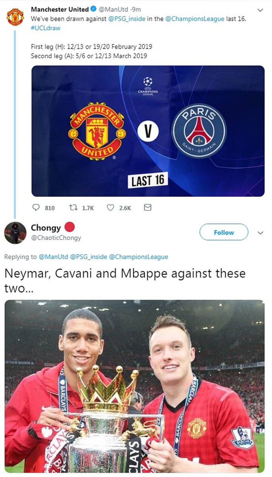The height and width of the screenshot is (477, 272).
Task: Click the verified badge beside Manchester United
Action: coord(94,9)
